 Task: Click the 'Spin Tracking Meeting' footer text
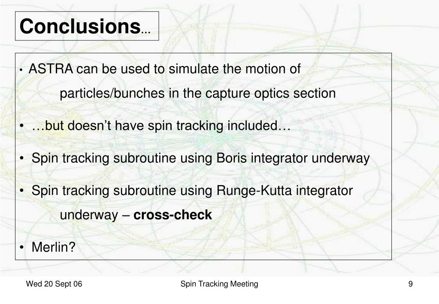(x=219, y=284)
